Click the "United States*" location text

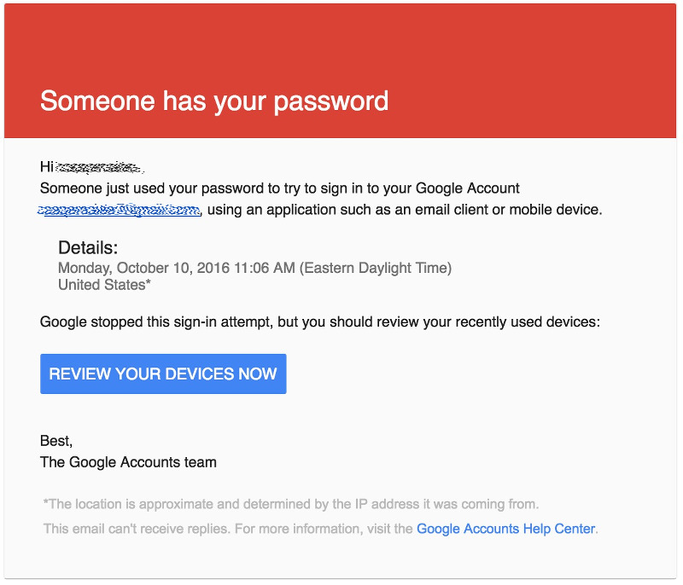click(104, 285)
